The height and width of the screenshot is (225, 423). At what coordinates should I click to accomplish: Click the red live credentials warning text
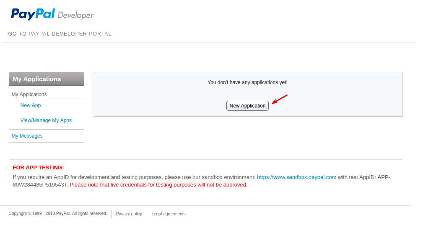(158, 185)
